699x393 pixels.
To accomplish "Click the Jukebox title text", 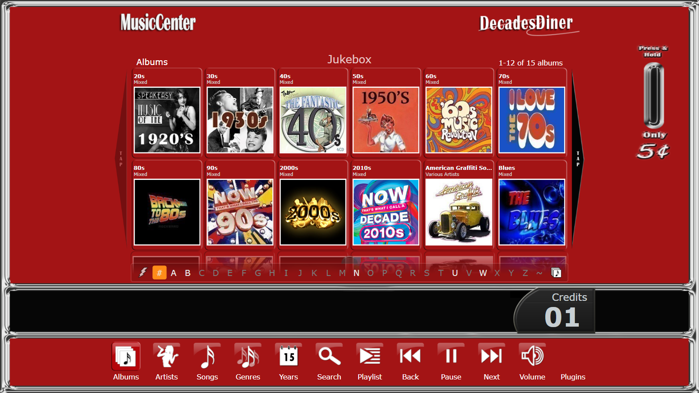I will click(x=349, y=59).
